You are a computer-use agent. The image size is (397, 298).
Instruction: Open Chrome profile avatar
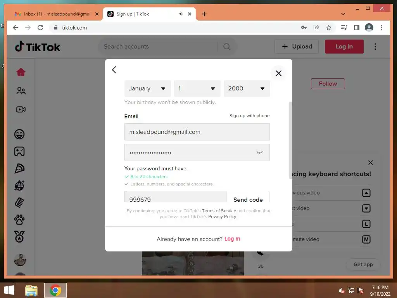(369, 28)
